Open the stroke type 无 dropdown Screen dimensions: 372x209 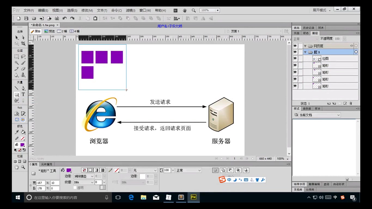145,170
